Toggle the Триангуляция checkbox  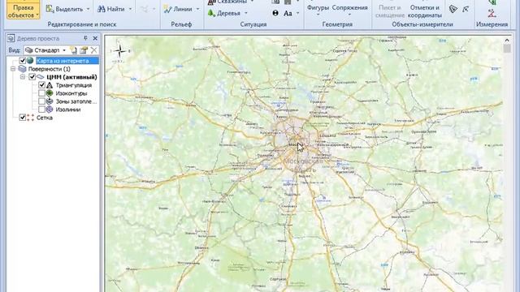pyautogui.click(x=41, y=85)
